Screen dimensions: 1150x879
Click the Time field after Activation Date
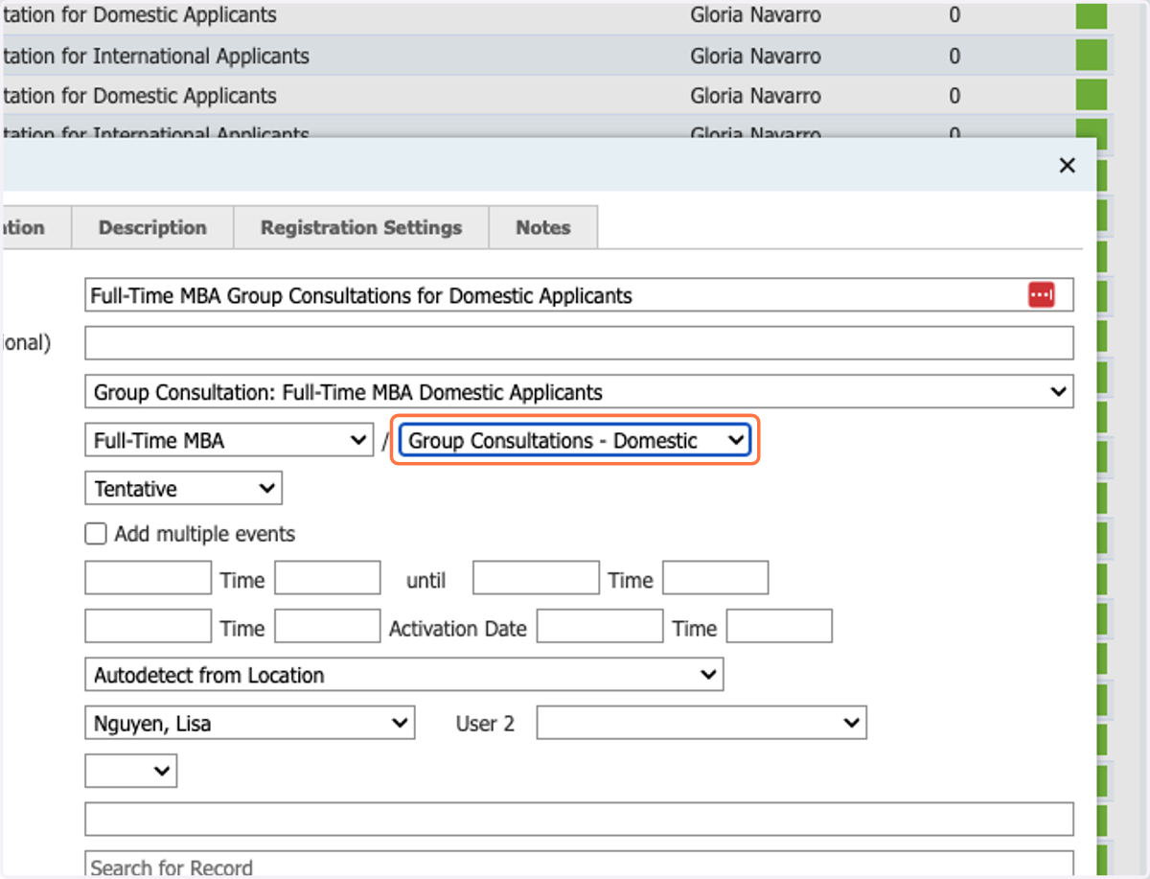779,627
